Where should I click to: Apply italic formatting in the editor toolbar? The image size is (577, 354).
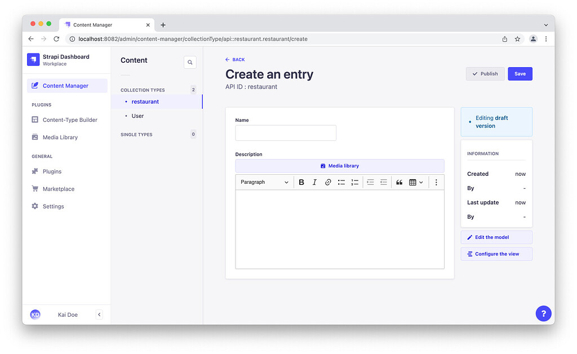tap(314, 182)
